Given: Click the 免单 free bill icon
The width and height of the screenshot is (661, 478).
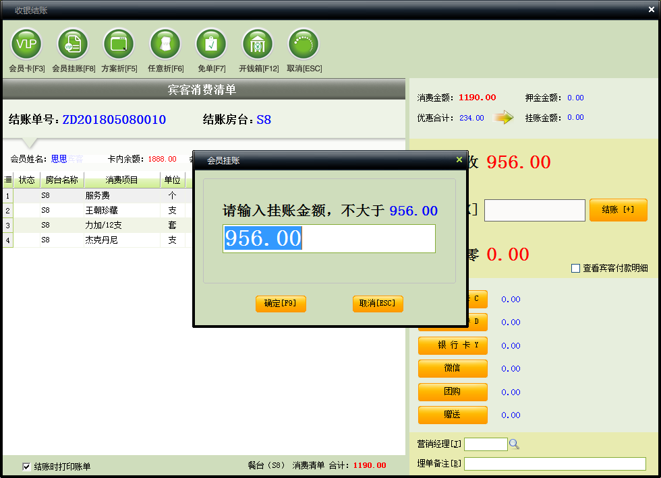Looking at the screenshot, I should pyautogui.click(x=211, y=44).
